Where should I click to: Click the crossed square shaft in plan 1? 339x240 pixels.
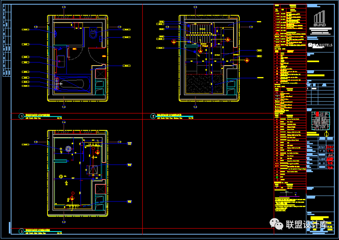pos(100,74)
